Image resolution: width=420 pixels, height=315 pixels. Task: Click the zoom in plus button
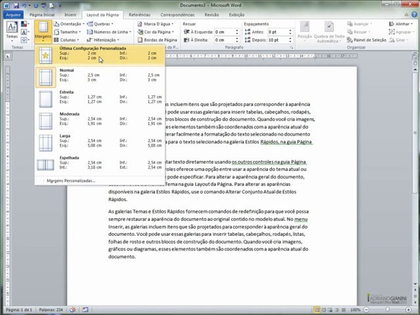(409, 310)
